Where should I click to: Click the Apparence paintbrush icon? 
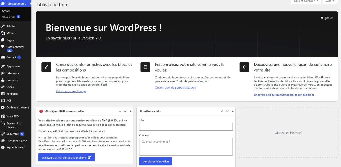[x=3, y=66]
